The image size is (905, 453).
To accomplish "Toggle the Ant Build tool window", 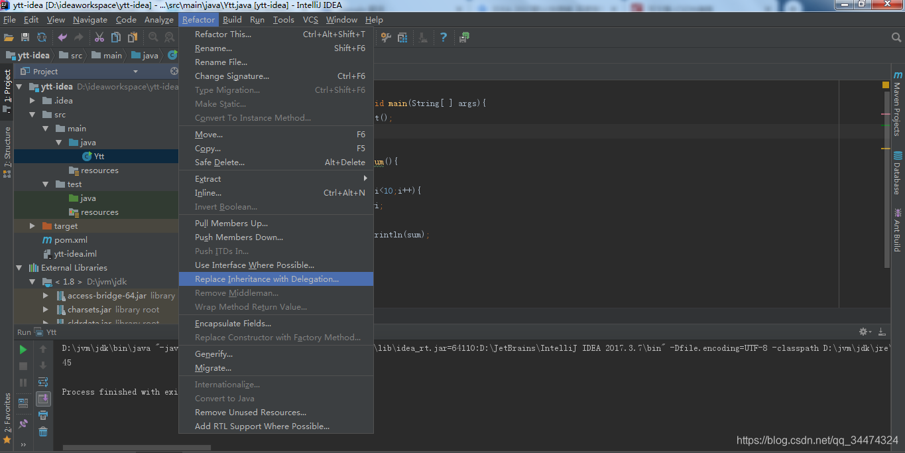I will (x=897, y=229).
